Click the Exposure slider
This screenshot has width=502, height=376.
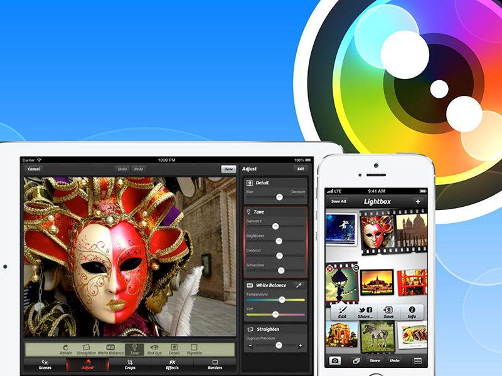coord(275,226)
